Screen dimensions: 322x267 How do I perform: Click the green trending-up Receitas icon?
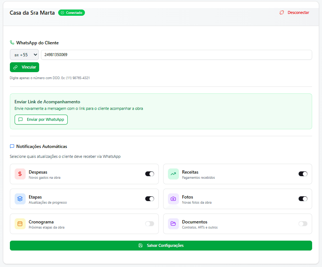(173, 174)
